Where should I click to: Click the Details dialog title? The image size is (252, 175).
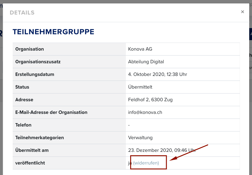tap(22, 13)
